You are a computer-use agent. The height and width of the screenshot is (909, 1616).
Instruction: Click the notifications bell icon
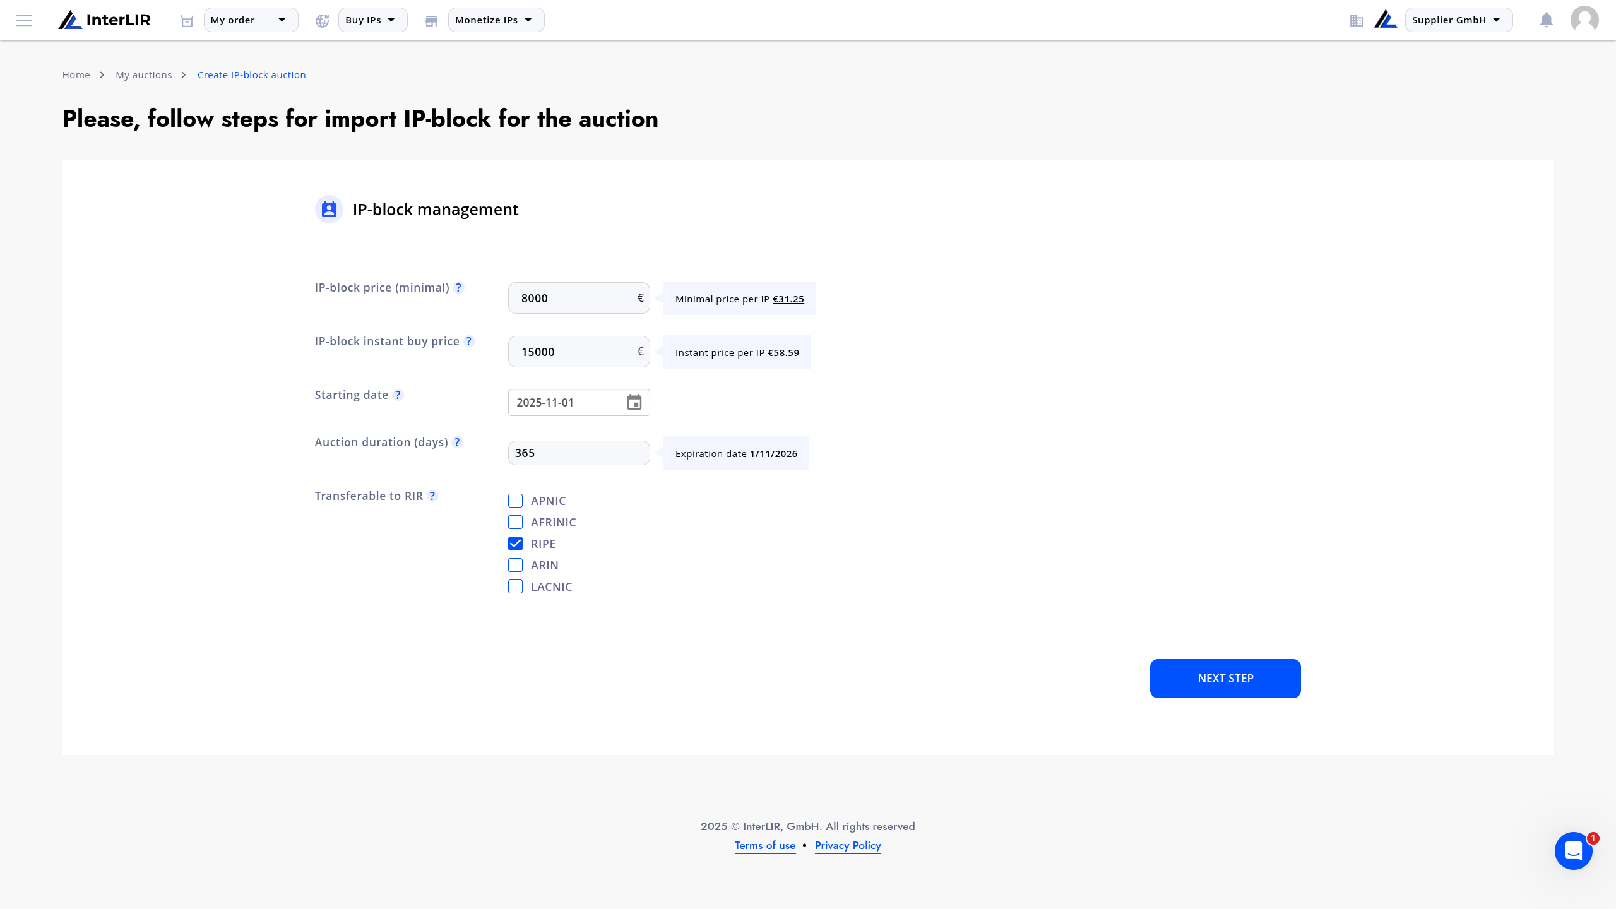tap(1546, 20)
